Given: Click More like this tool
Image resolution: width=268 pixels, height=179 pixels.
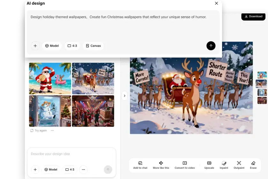Looking at the screenshot, I should (x=161, y=165).
